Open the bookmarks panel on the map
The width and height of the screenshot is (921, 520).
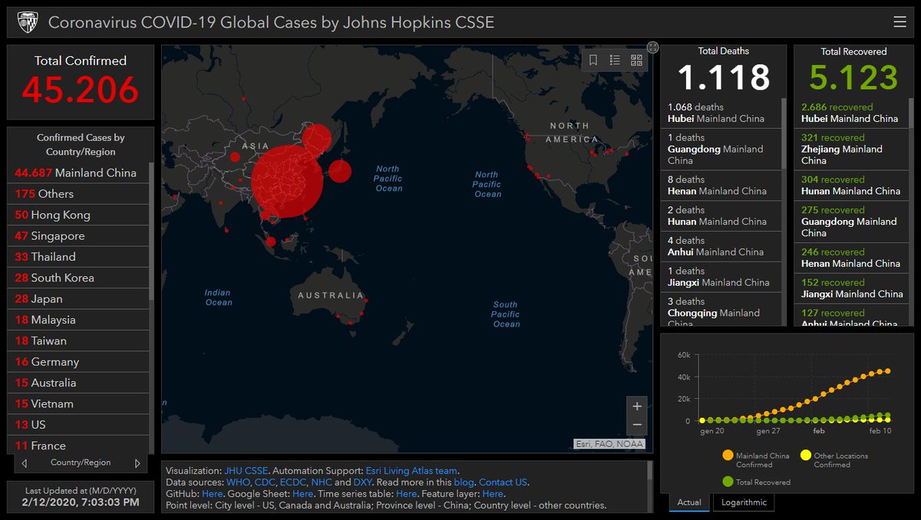593,60
